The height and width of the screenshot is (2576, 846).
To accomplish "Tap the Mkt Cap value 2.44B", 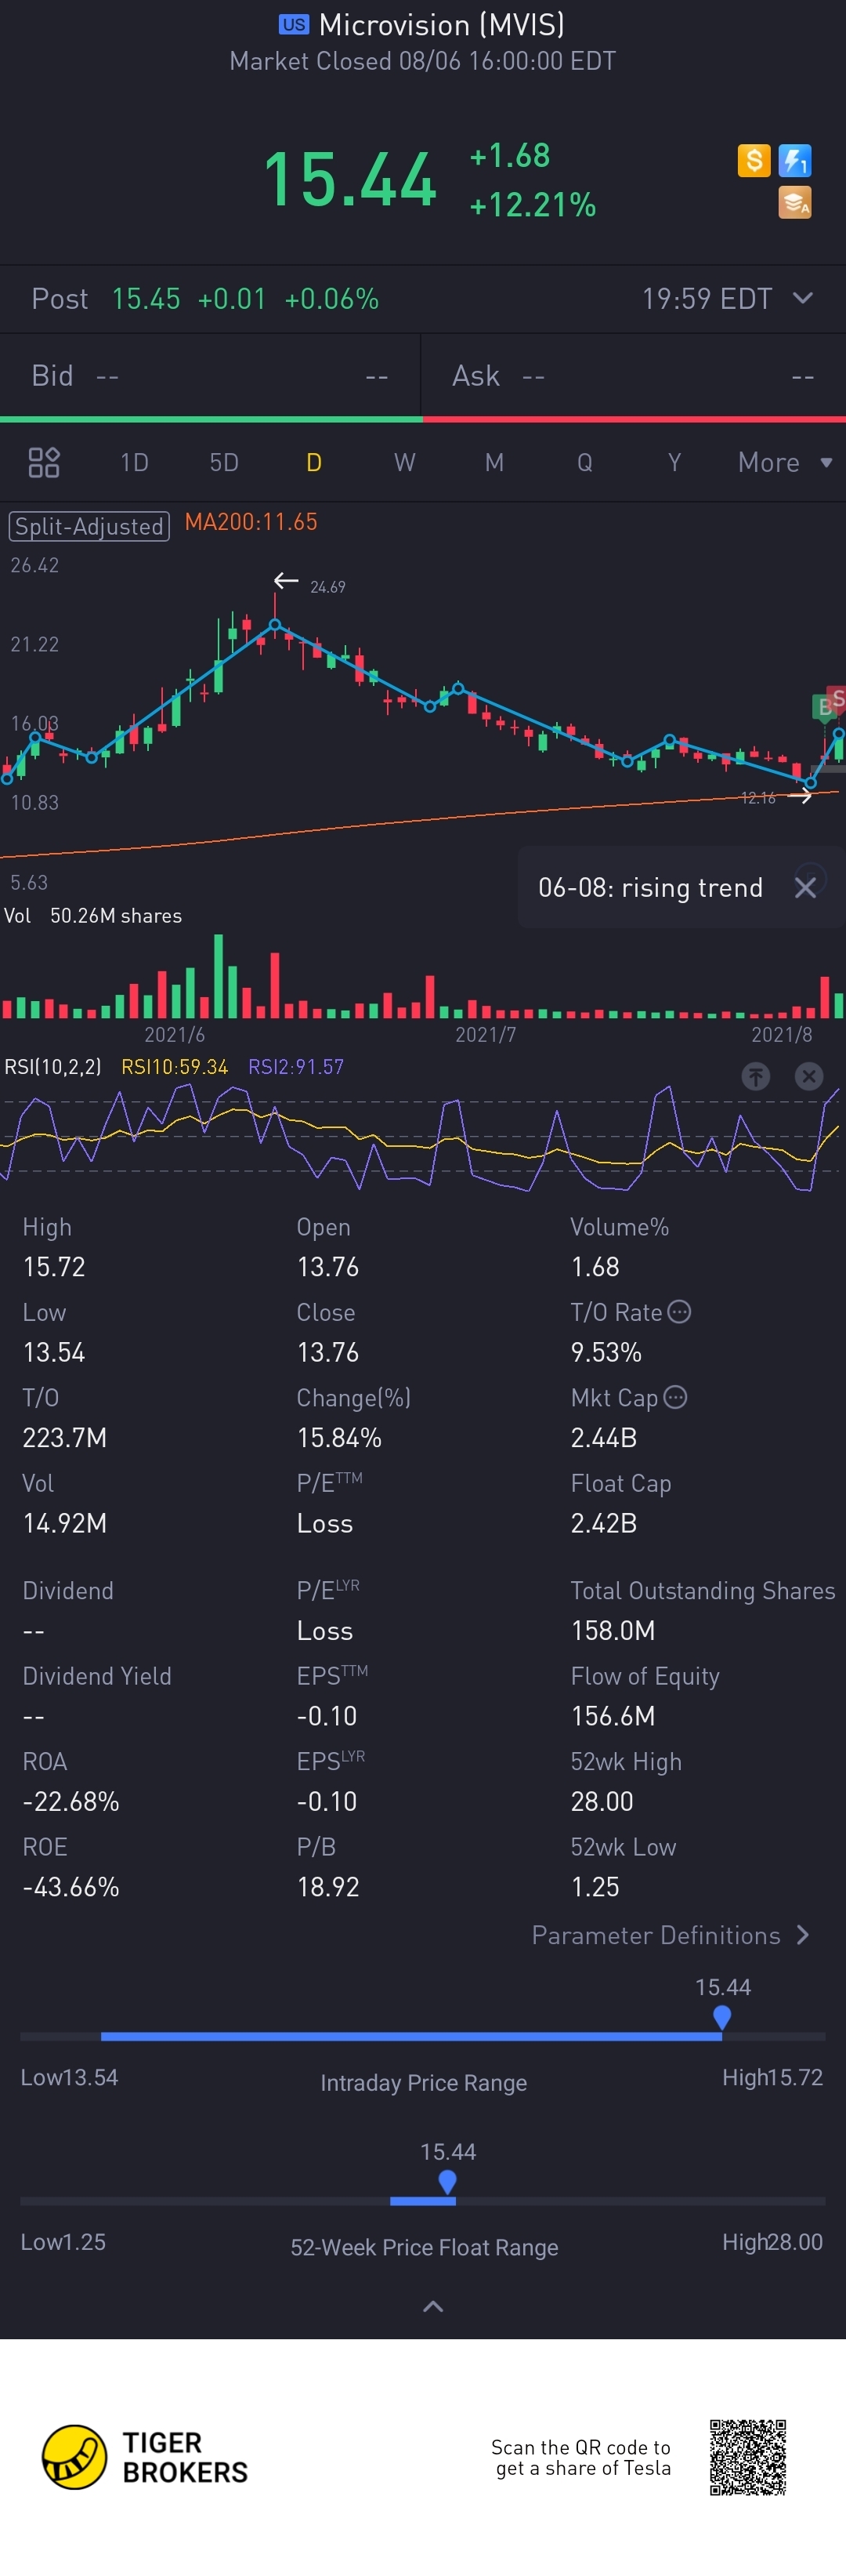I will pos(603,1438).
